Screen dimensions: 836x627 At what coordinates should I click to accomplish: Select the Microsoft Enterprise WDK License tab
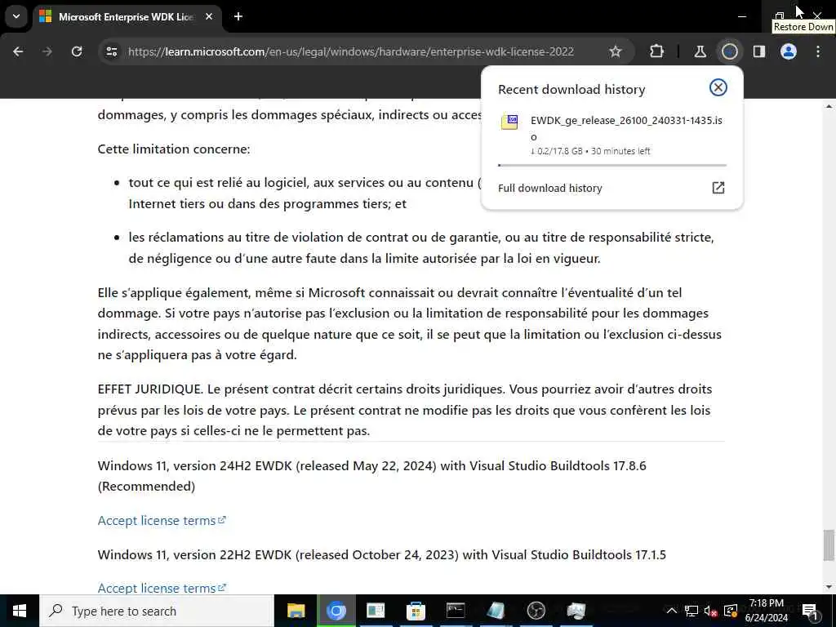127,16
